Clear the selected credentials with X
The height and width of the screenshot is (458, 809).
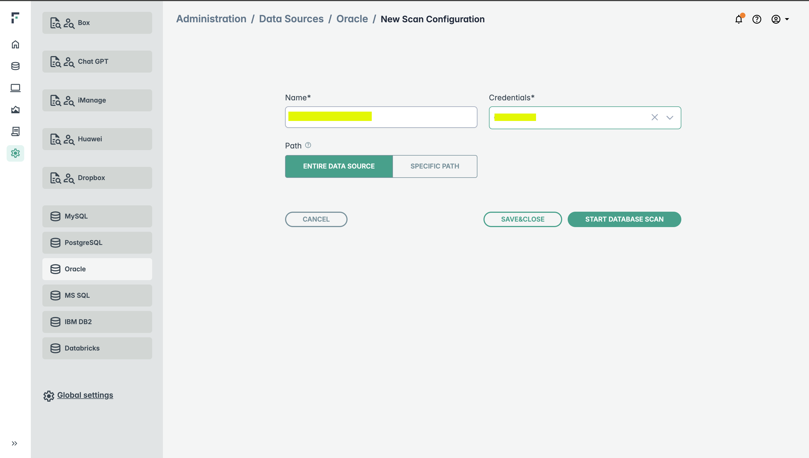(x=654, y=117)
